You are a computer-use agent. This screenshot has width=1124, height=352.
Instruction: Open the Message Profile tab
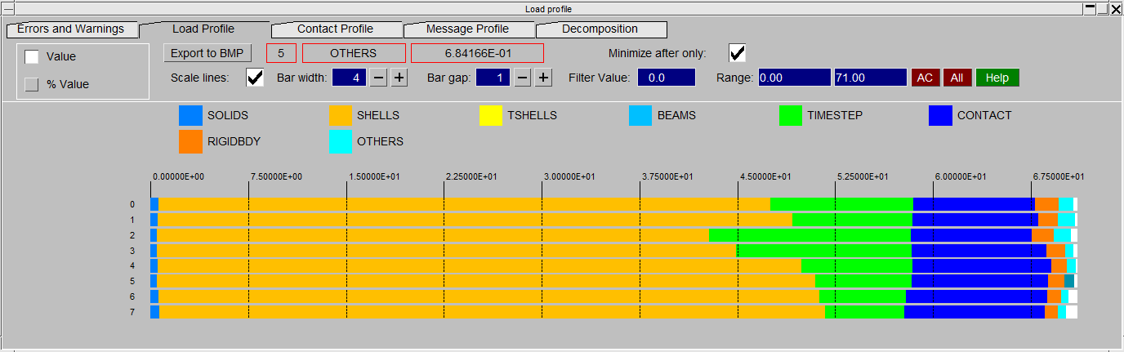pyautogui.click(x=467, y=29)
